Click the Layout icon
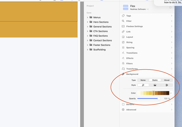The height and width of the screenshot is (127, 182). click(123, 37)
